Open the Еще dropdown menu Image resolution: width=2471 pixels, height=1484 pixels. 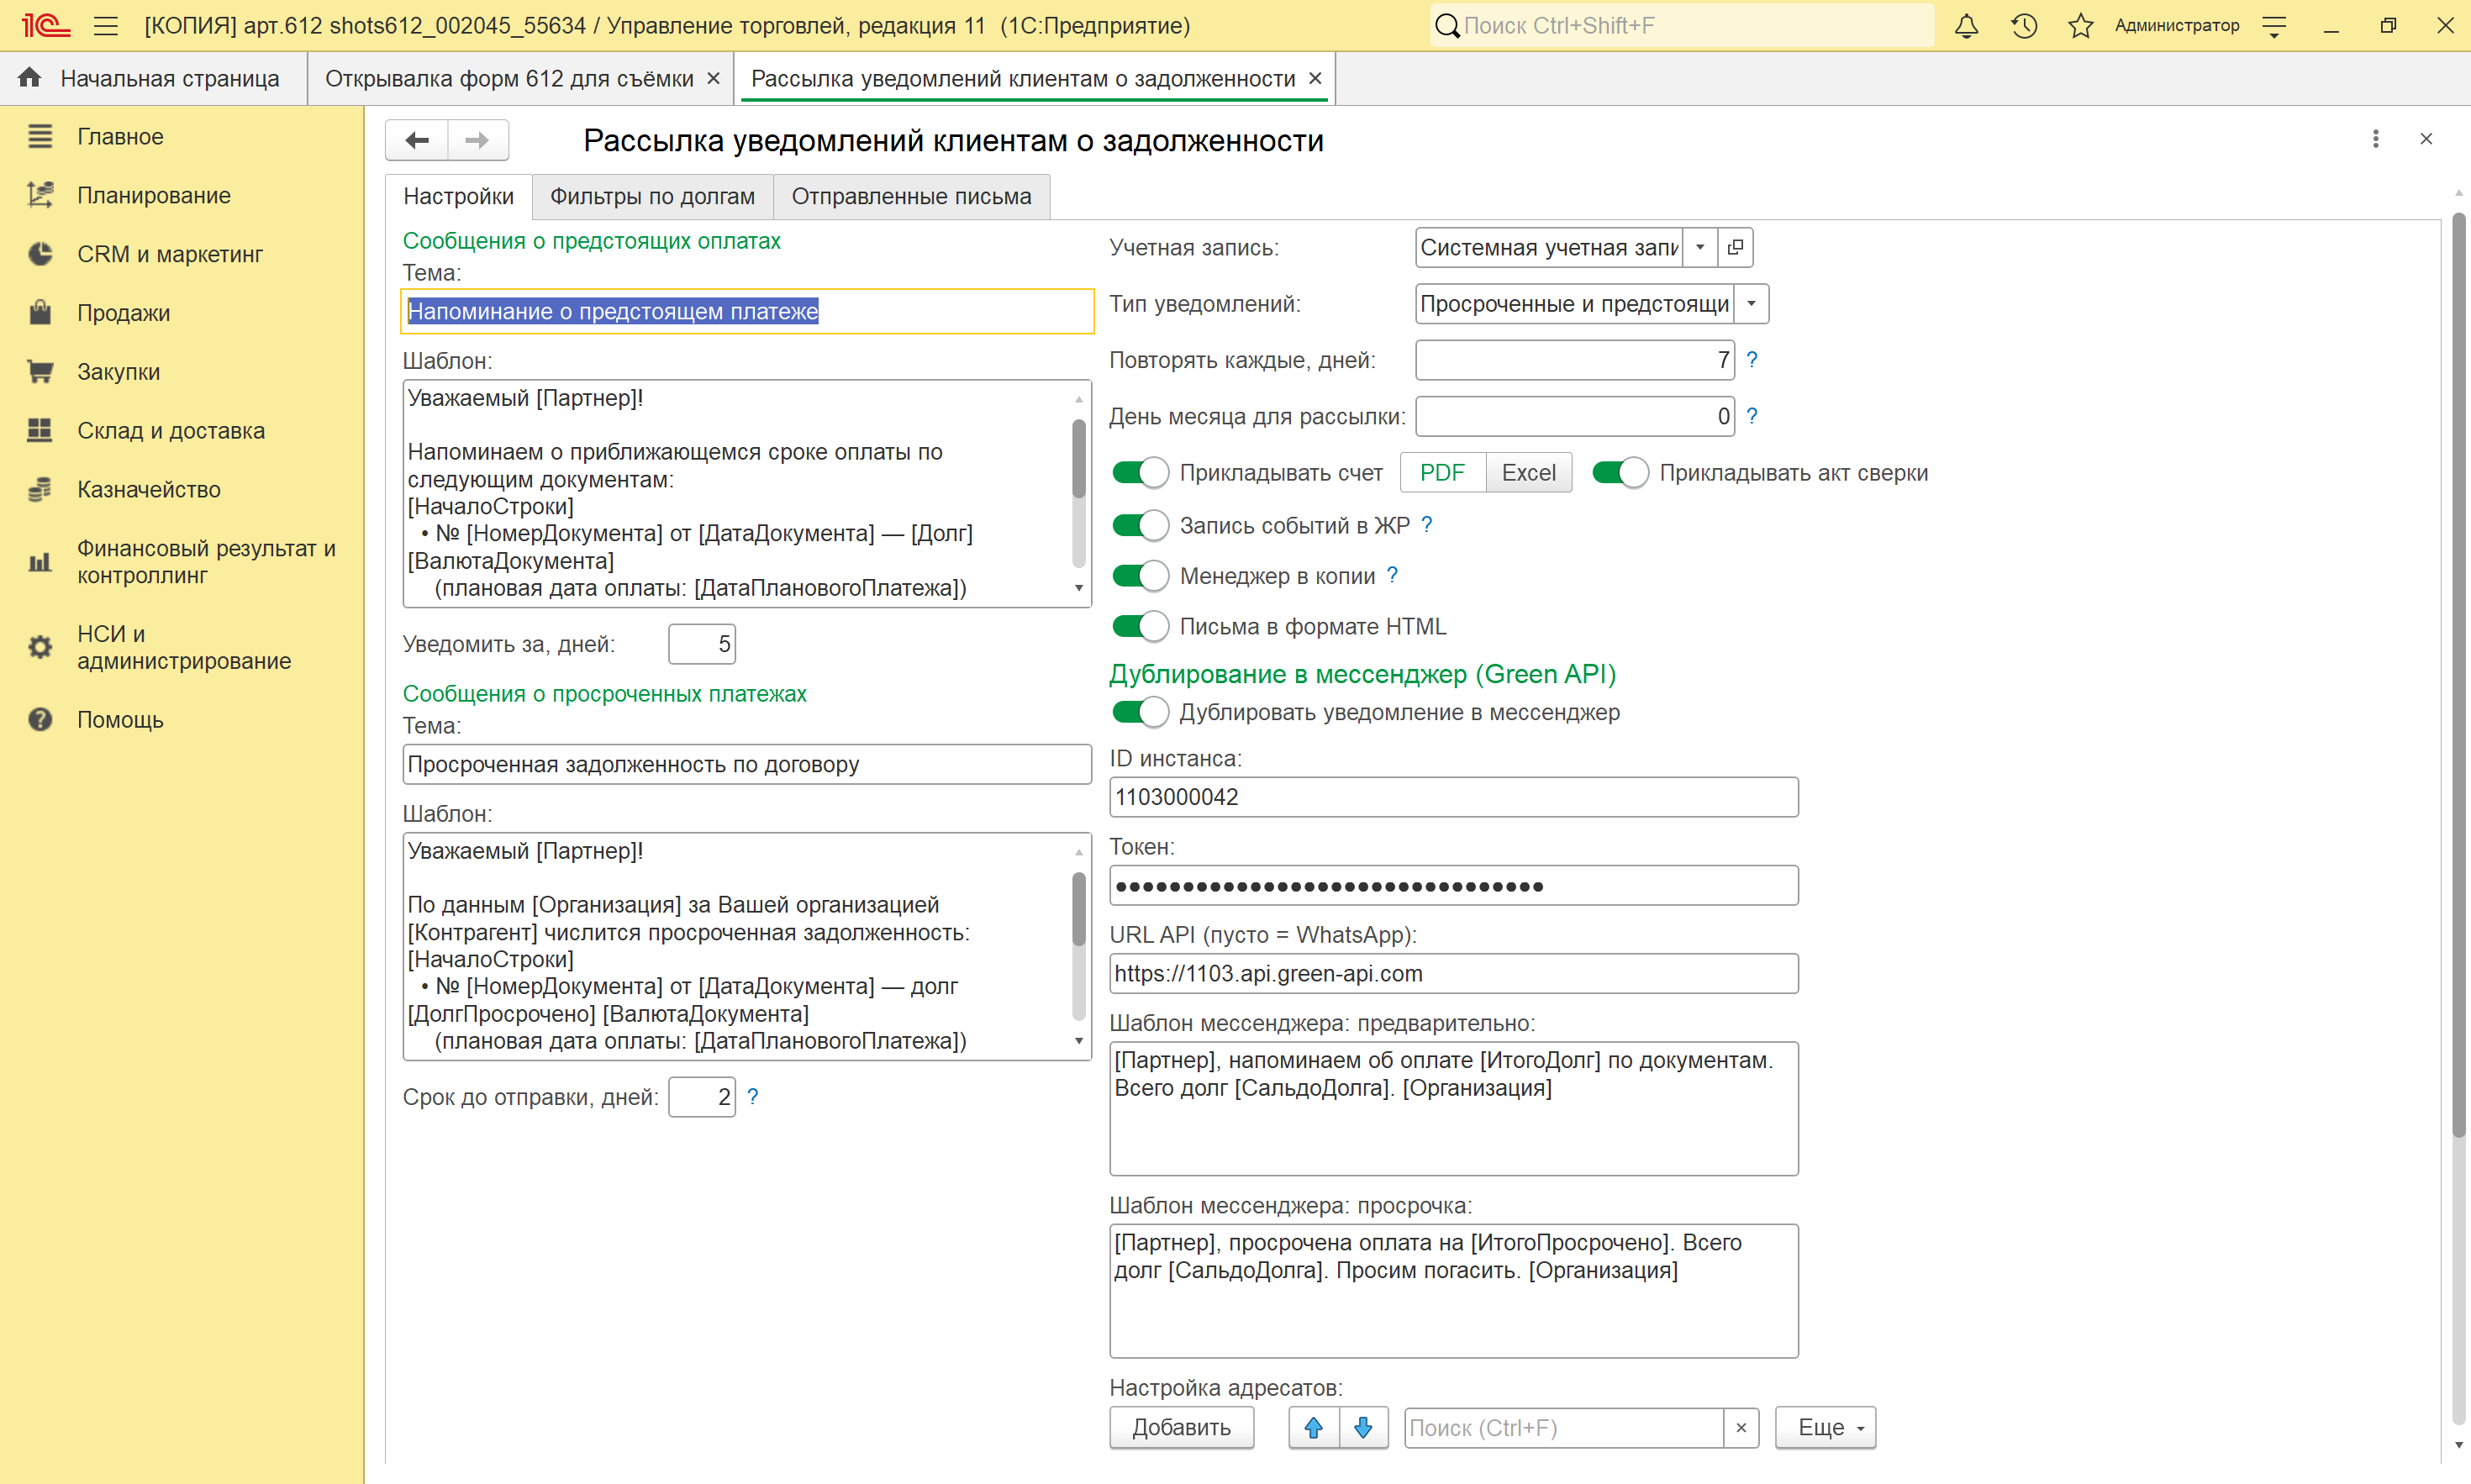[1825, 1428]
